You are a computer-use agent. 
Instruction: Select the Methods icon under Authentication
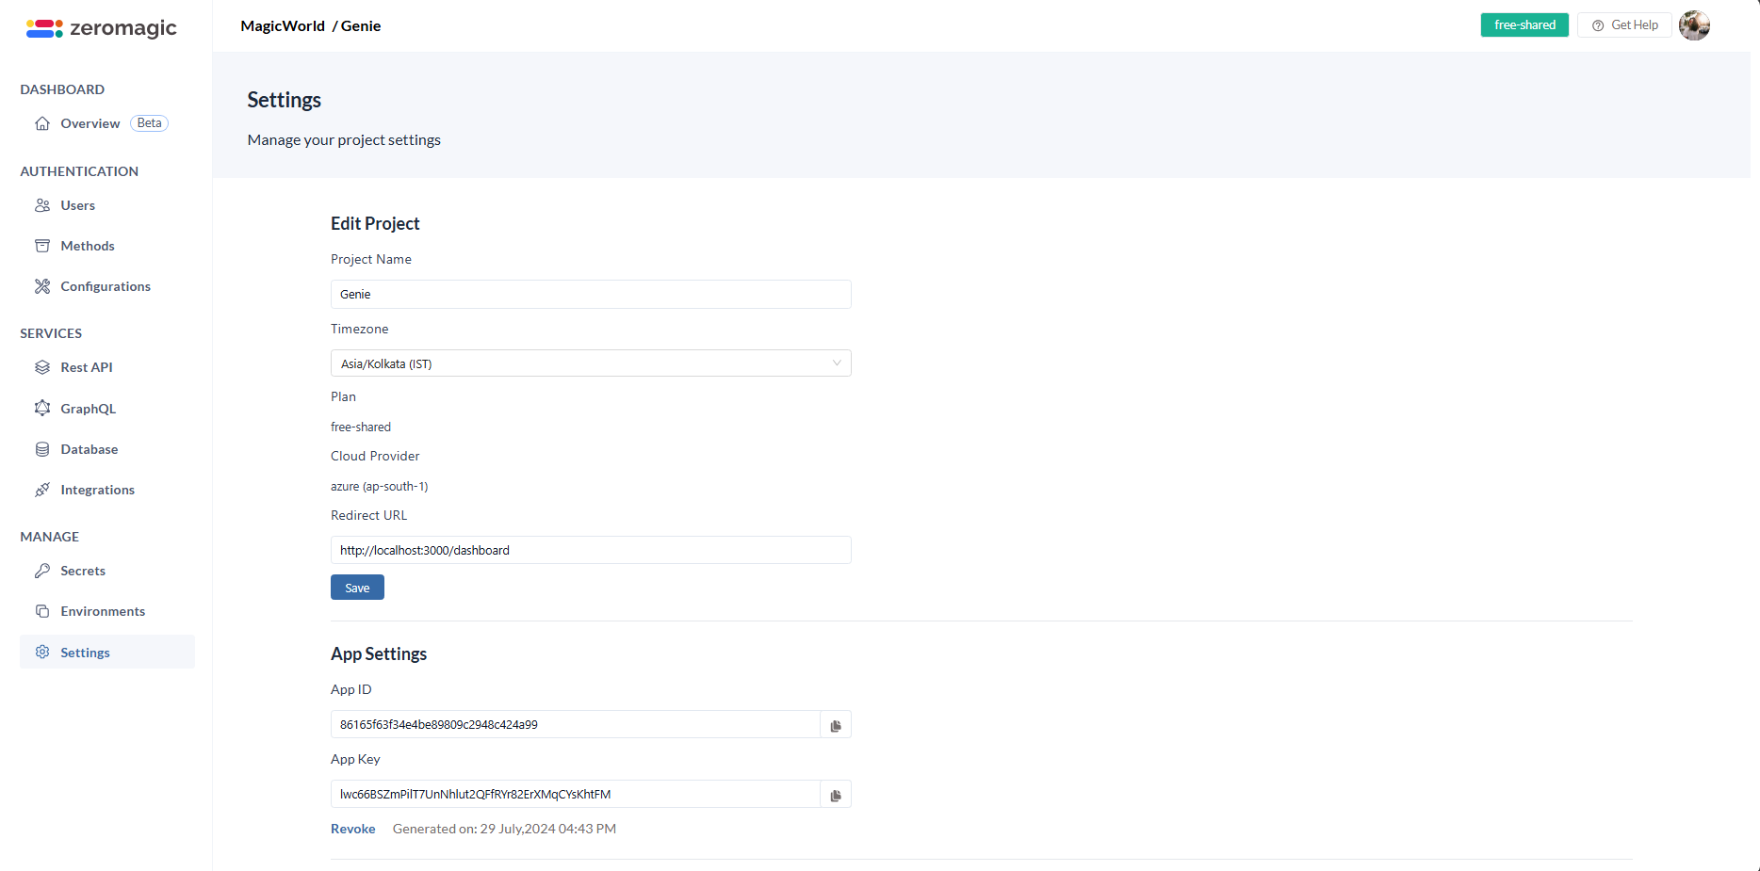43,246
